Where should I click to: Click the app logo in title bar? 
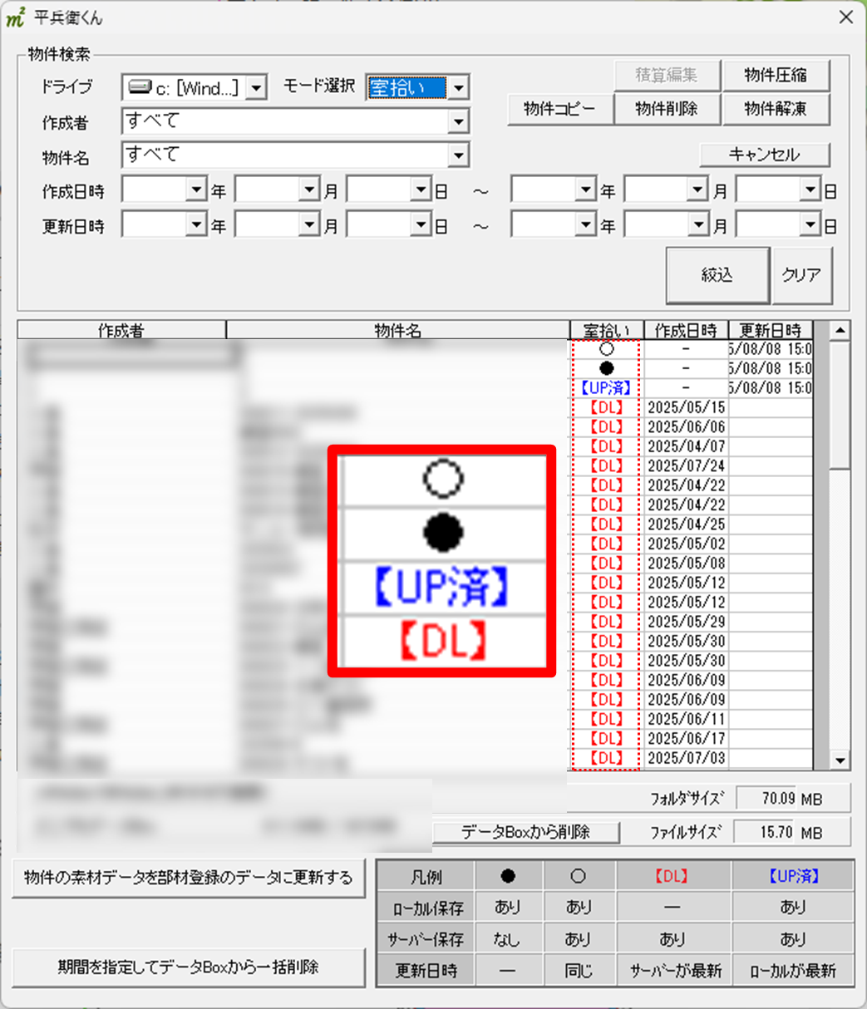[16, 18]
